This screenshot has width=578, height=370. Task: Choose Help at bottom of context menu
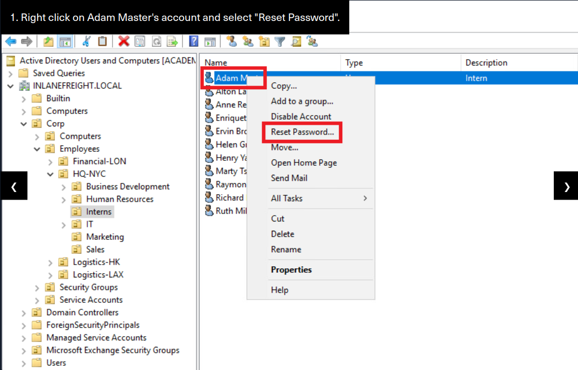pyautogui.click(x=311, y=290)
